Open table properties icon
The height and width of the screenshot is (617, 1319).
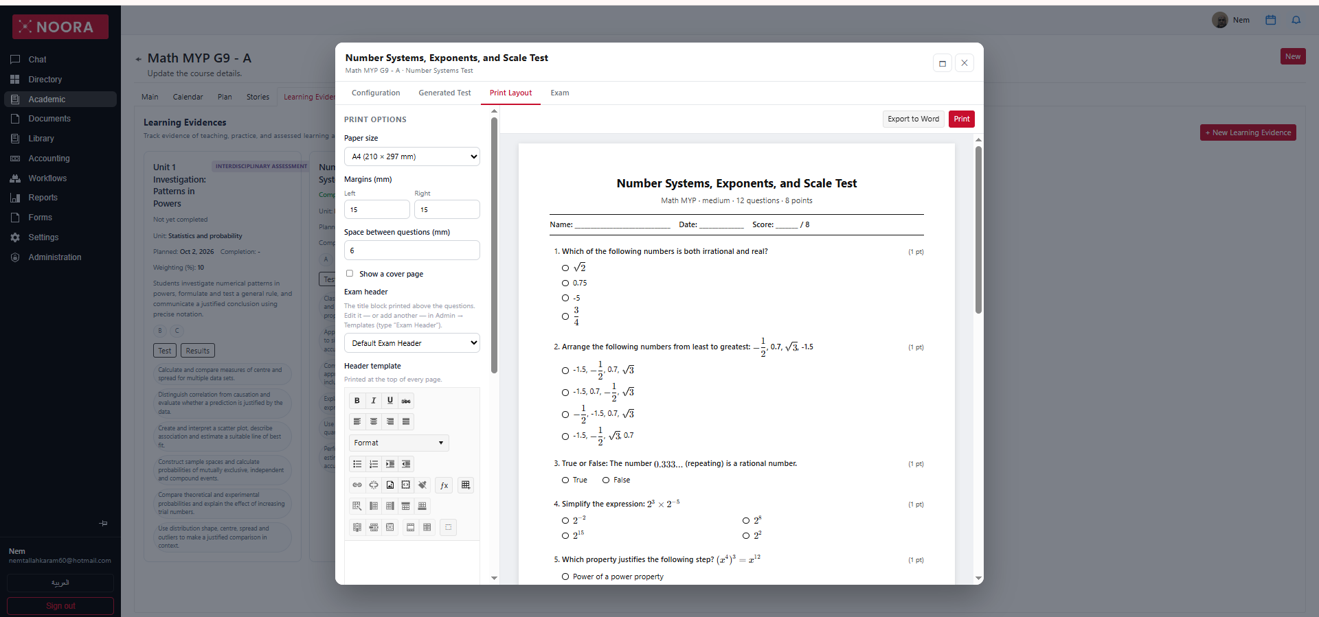click(x=357, y=506)
